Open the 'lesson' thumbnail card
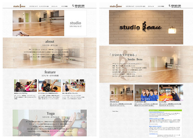This screenshot has height=138, width=193. pos(171,93)
